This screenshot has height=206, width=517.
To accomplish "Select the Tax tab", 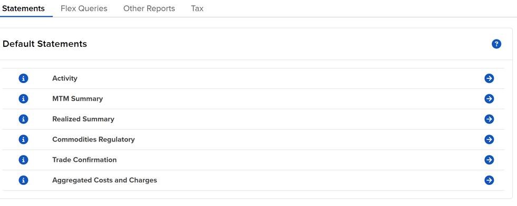I will pos(197,8).
